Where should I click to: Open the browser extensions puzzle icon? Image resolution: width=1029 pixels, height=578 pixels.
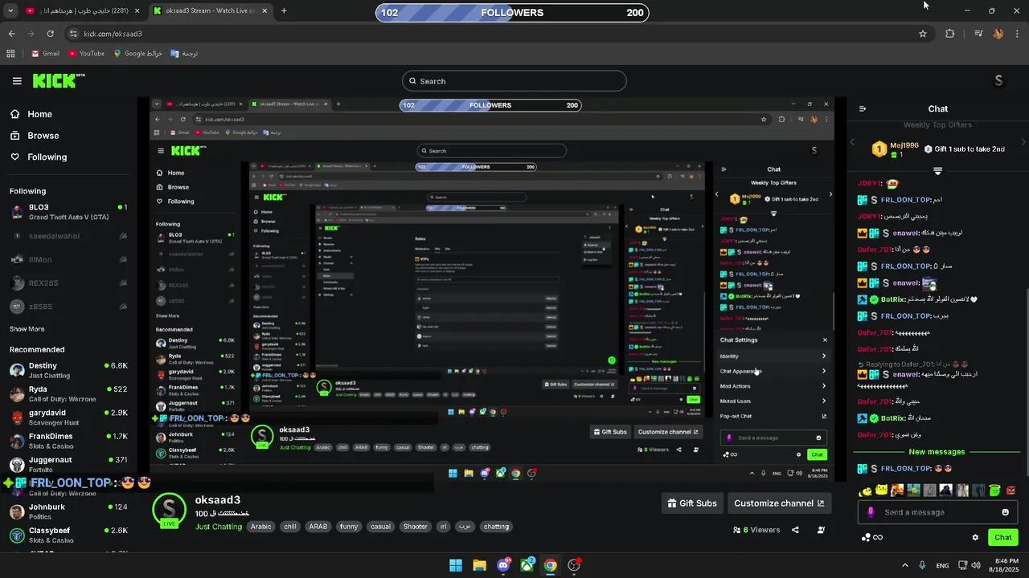tap(950, 34)
